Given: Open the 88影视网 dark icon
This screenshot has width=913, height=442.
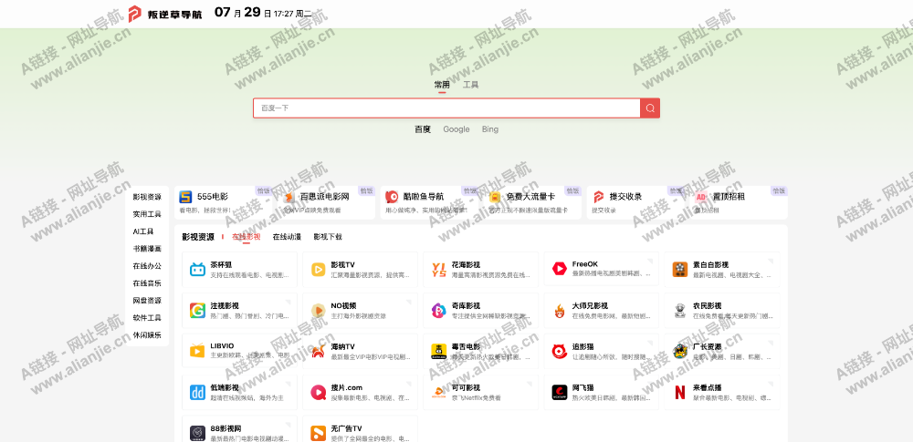Looking at the screenshot, I should click(x=197, y=433).
